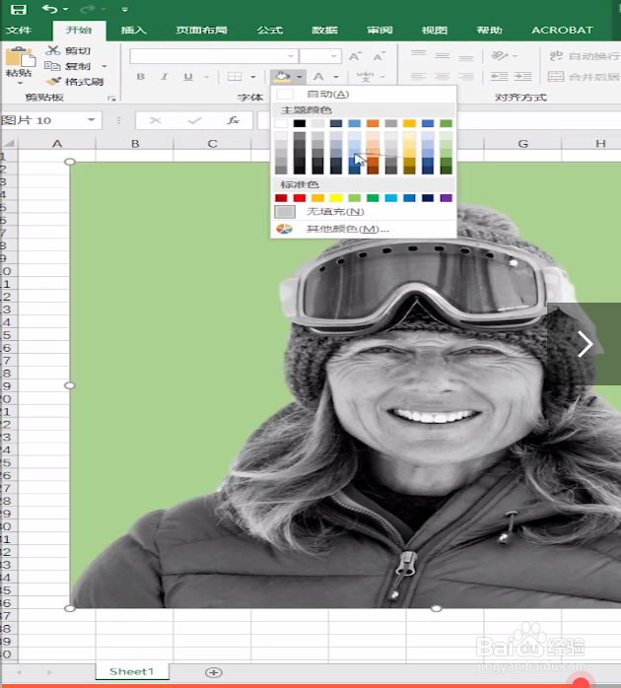Select 自动(A) in the color menu
The height and width of the screenshot is (688, 621).
pos(364,94)
